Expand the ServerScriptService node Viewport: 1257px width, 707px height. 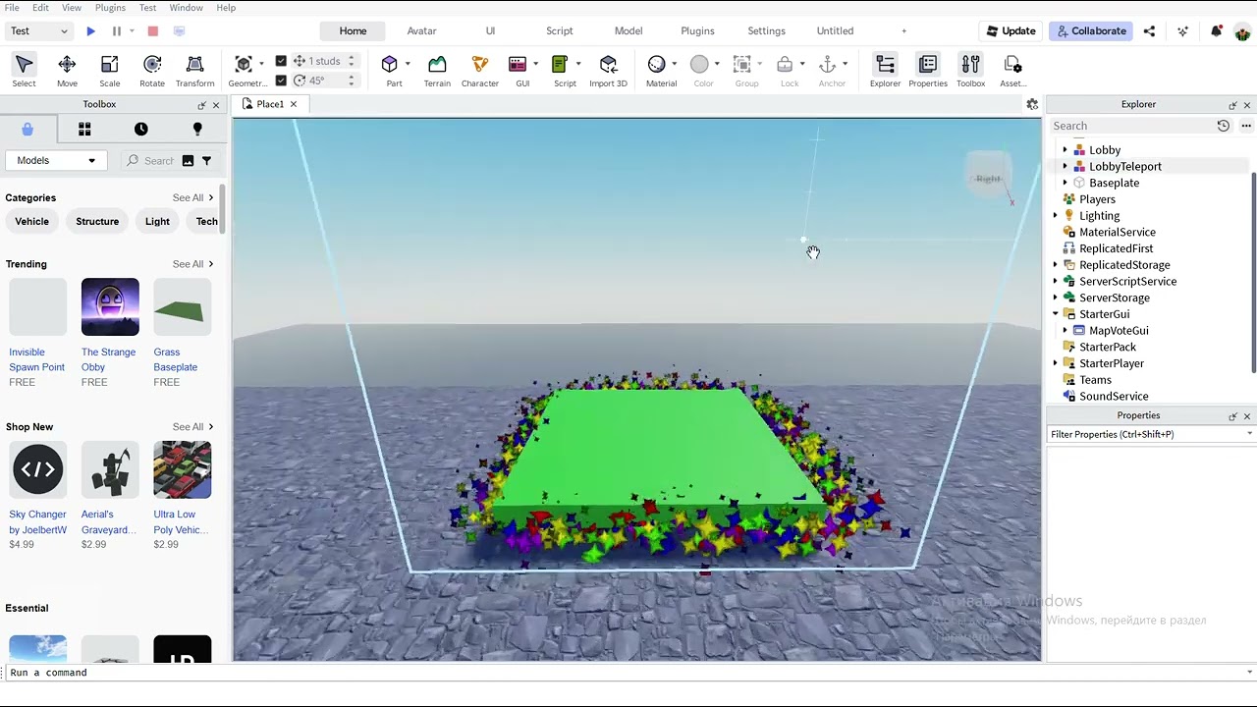(1056, 282)
